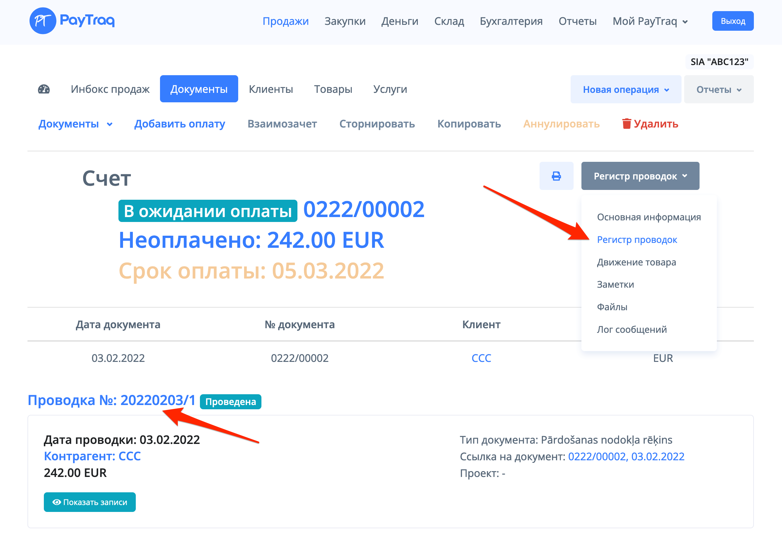This screenshot has width=782, height=542.
Task: Open Проводка №: 20220203/1 link
Action: pyautogui.click(x=112, y=400)
